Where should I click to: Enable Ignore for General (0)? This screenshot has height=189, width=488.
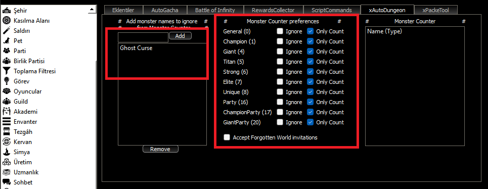[280, 31]
